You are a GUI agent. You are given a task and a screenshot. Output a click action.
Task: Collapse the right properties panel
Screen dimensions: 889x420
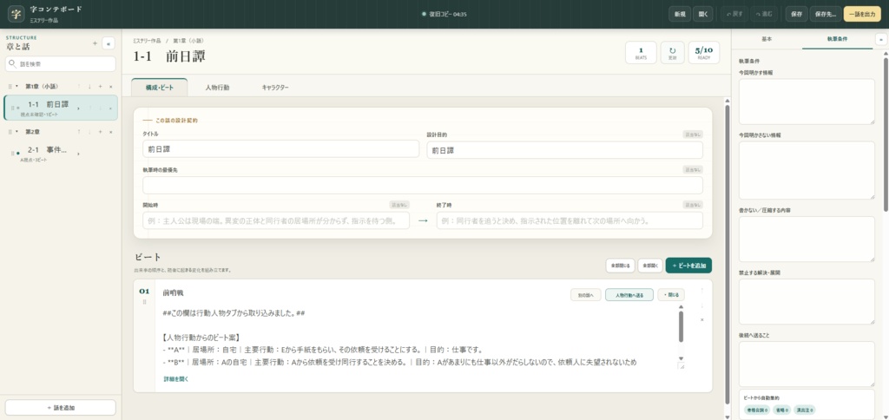880,39
